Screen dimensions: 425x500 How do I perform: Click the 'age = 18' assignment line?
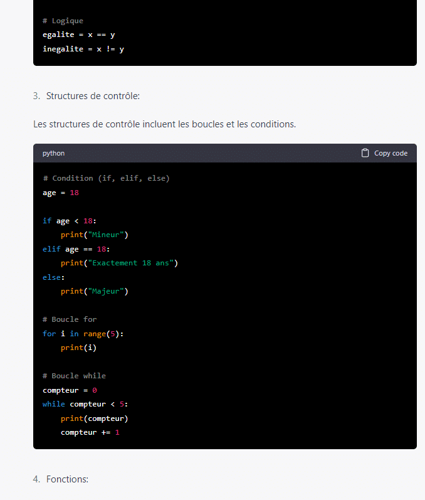(61, 193)
